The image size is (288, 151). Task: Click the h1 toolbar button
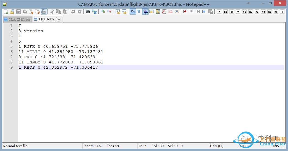[244, 12]
